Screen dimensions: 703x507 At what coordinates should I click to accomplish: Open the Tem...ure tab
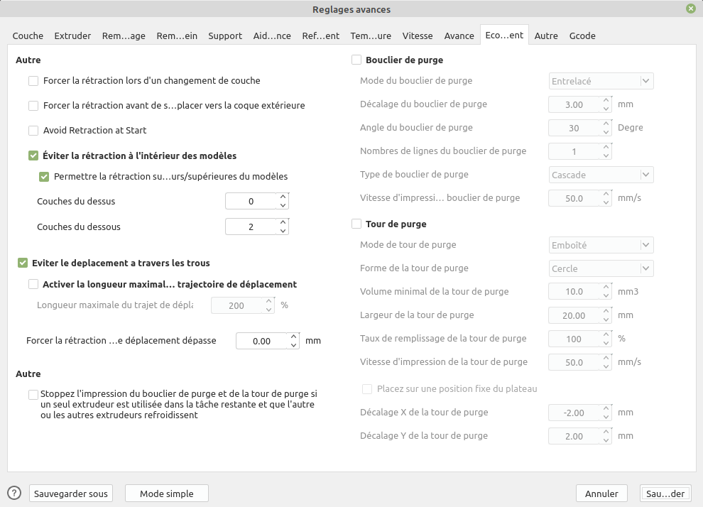[x=371, y=36]
